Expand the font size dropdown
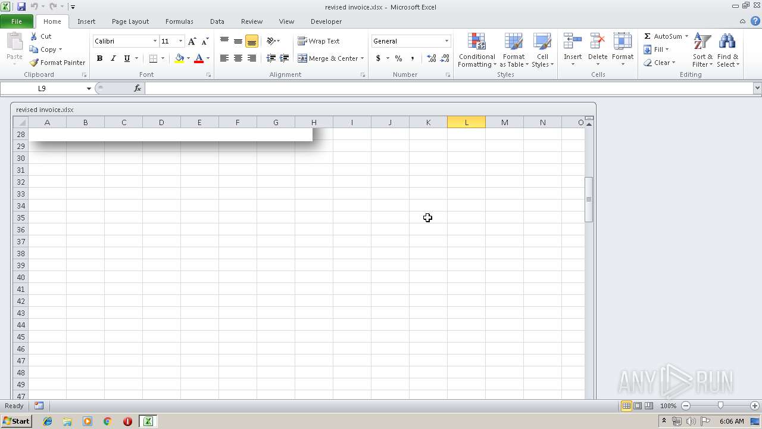The image size is (762, 429). pos(180,41)
